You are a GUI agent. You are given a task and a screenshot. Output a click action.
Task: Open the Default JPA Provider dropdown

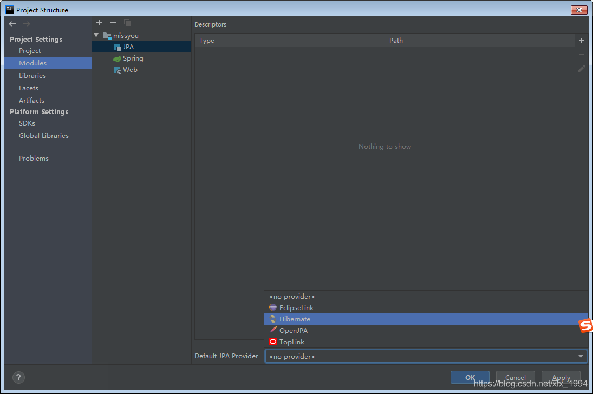426,356
